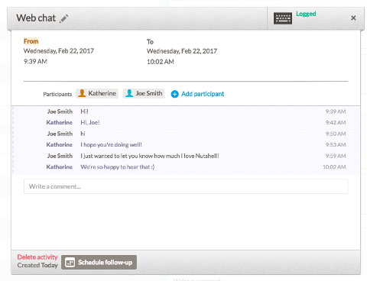Viewport: 367px width, 281px height.
Task: Close the Web chat dialog
Action: [353, 18]
